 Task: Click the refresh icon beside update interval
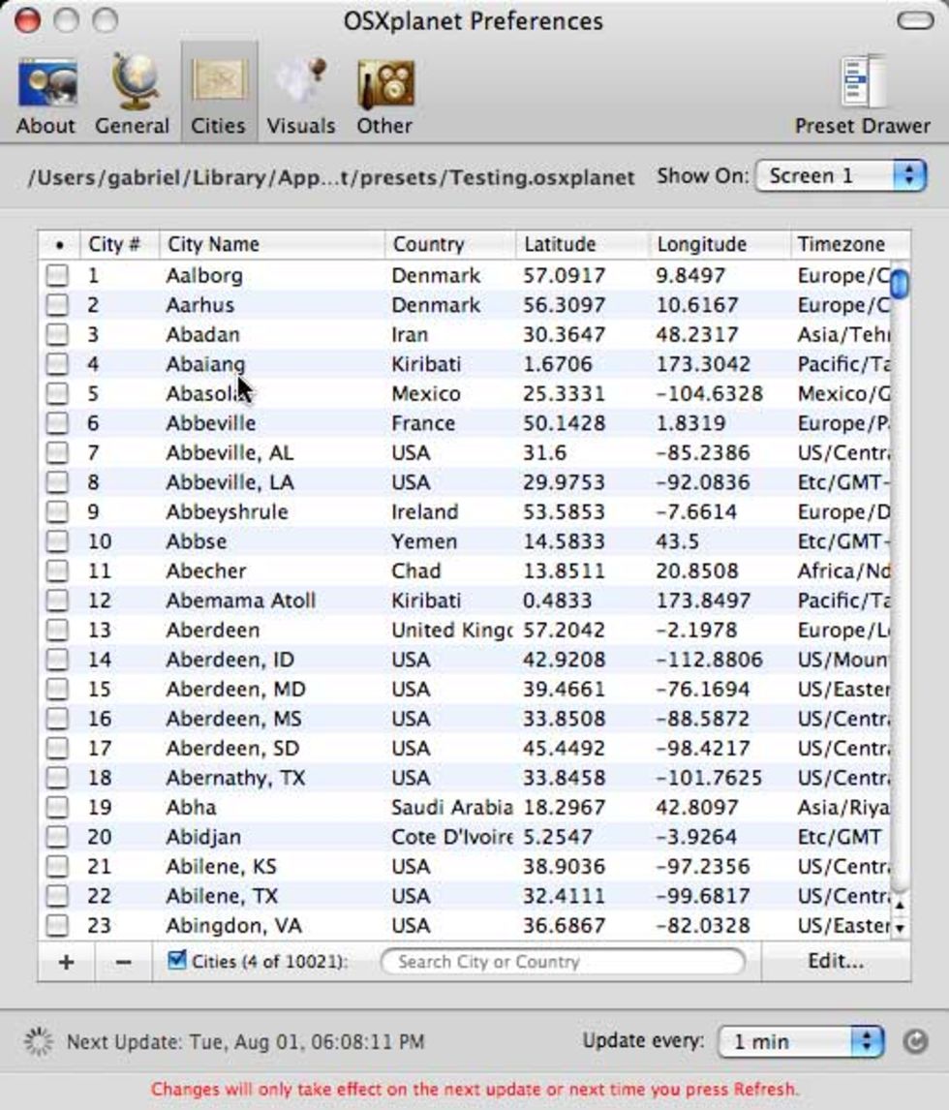point(915,1042)
